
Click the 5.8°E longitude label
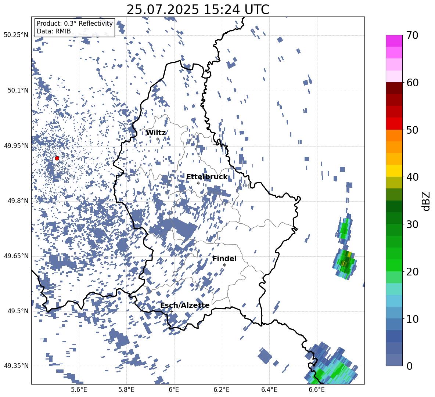click(x=126, y=390)
